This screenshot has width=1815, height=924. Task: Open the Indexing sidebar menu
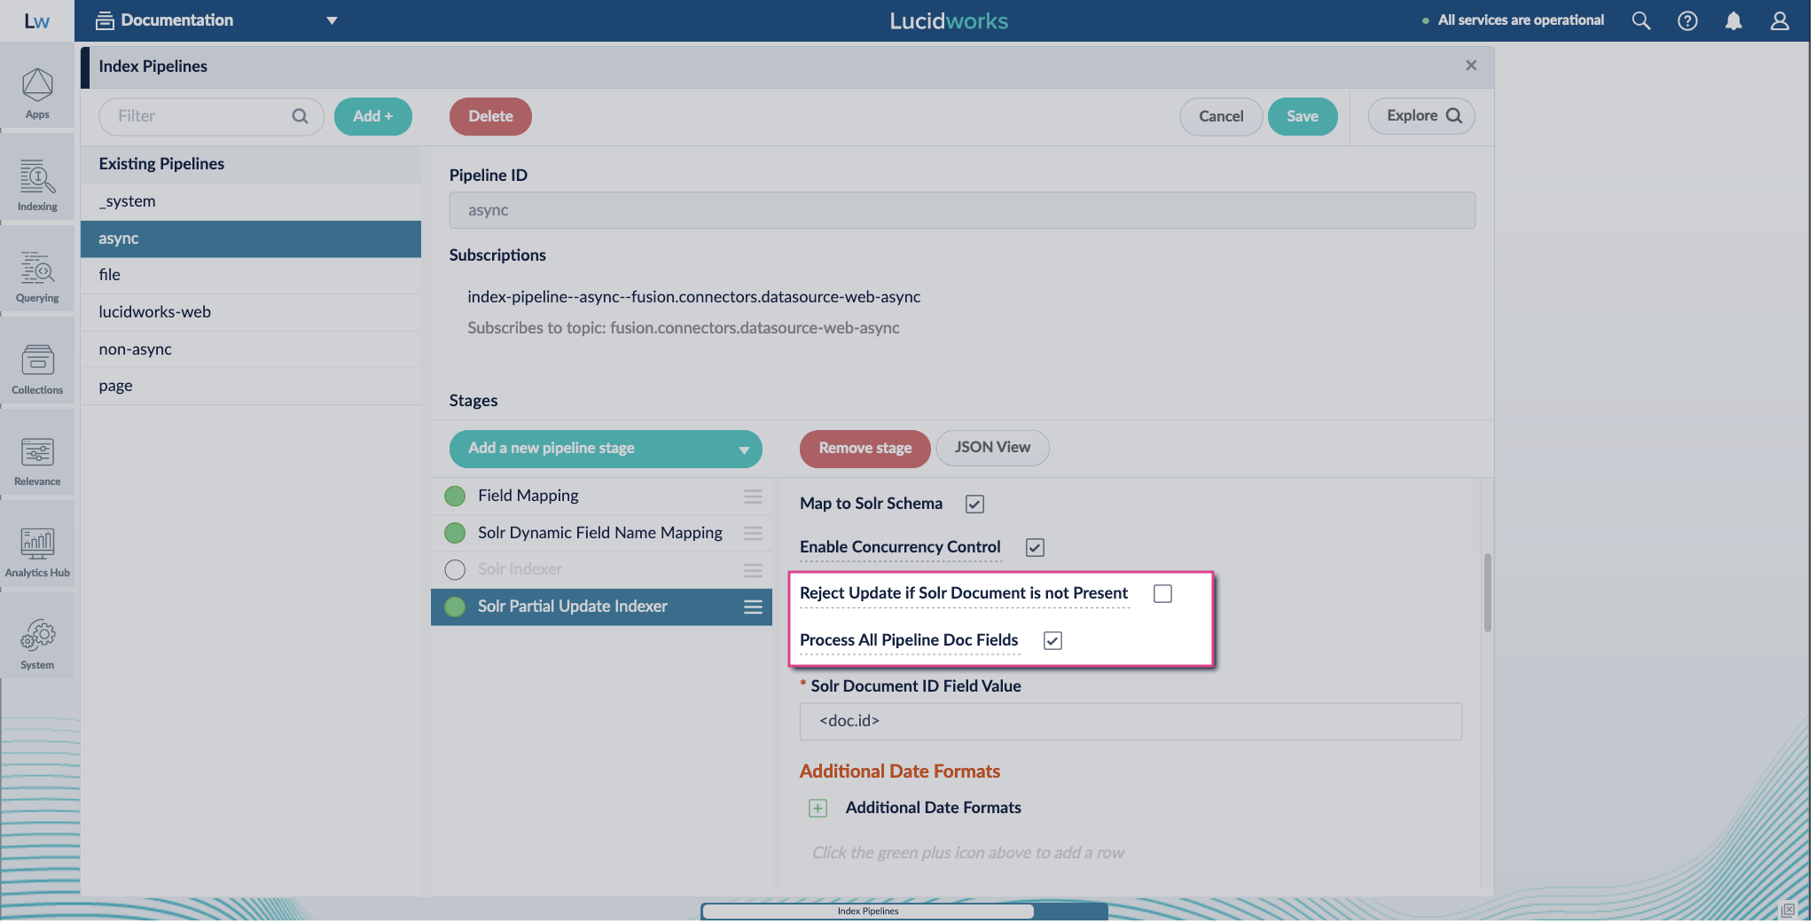(x=37, y=184)
